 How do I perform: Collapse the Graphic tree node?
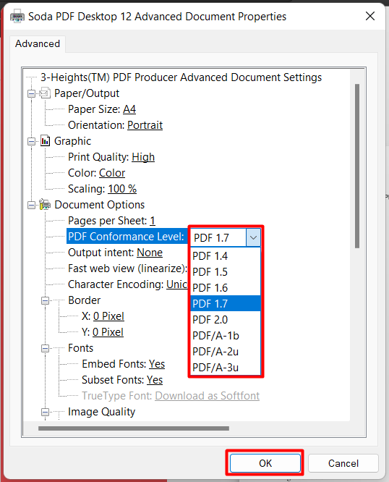pyautogui.click(x=31, y=141)
